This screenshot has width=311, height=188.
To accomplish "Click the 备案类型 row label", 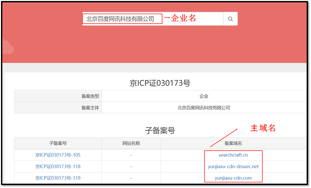I will [90, 96].
